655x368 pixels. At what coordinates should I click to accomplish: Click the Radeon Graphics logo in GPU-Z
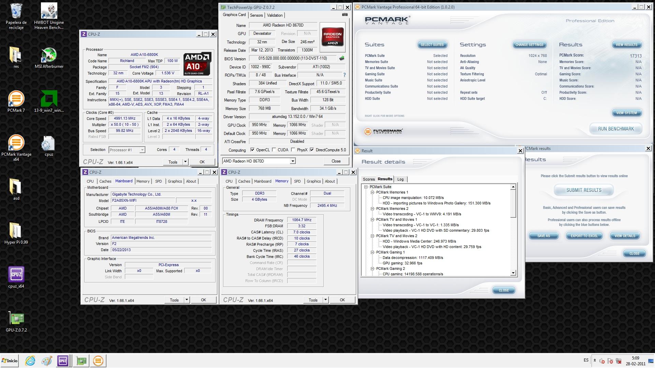click(333, 37)
